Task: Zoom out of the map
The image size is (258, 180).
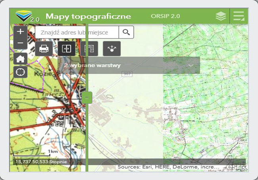Action: [x=20, y=43]
